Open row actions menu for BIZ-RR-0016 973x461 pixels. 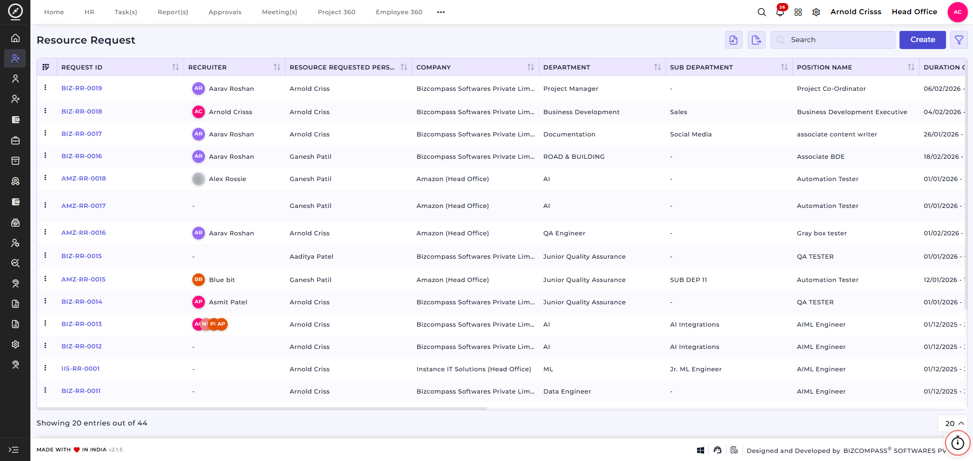coord(45,156)
